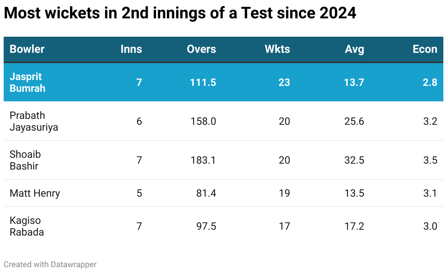The width and height of the screenshot is (447, 273).
Task: Select Bumrah's 111.5 overs value
Action: (203, 82)
